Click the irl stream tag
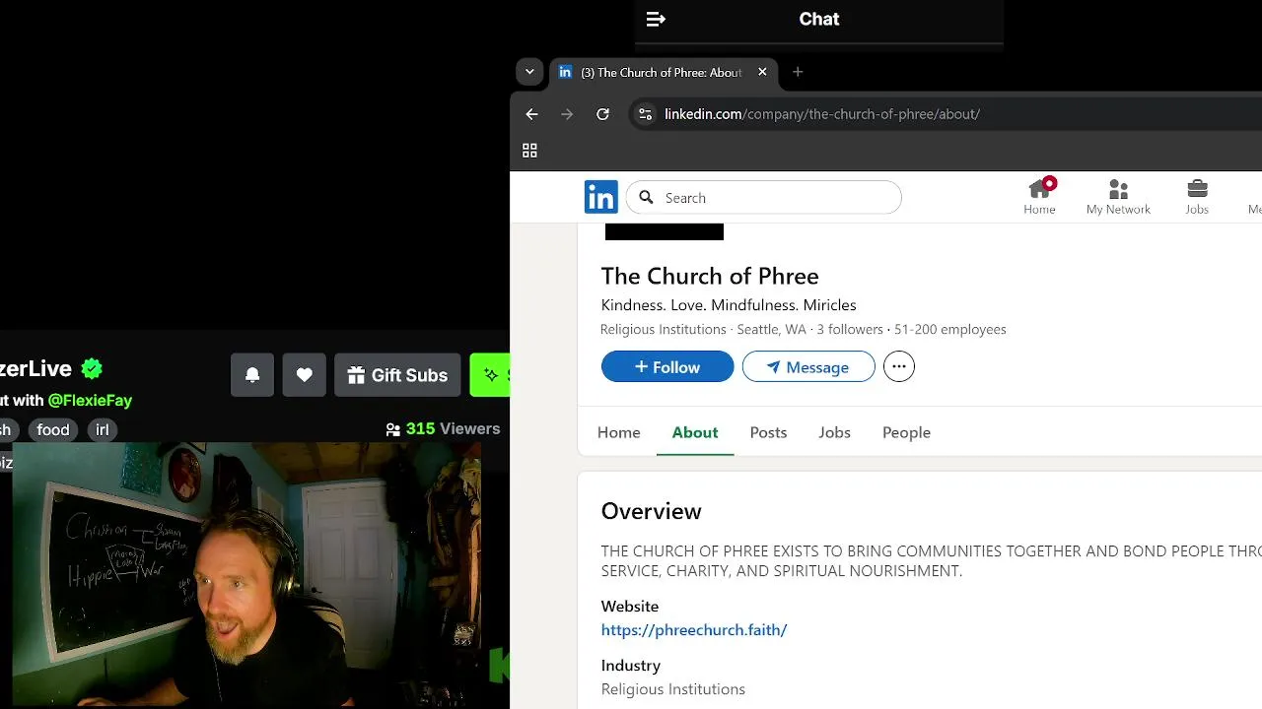 pyautogui.click(x=103, y=429)
